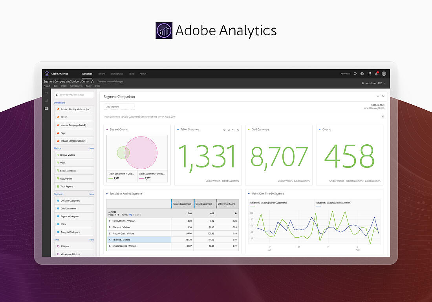Select the Visits metric
Screen dimensions: 432x302
(74, 163)
